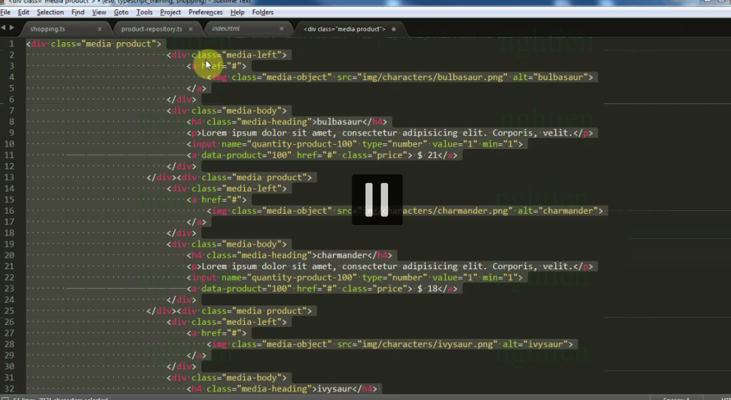Close the shopping.ts tab

99,29
